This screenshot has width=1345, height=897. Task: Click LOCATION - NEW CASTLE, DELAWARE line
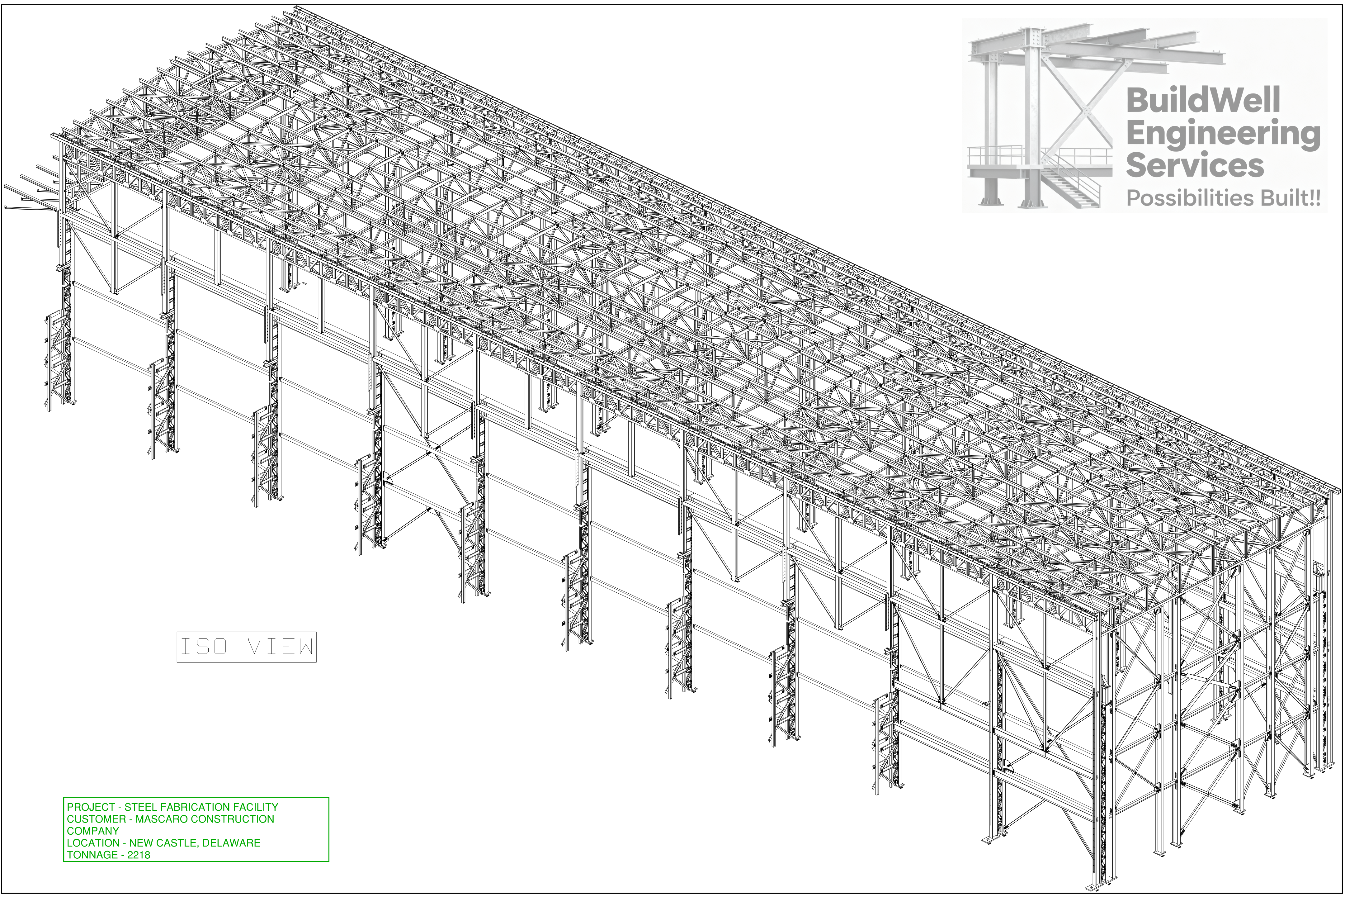pyautogui.click(x=163, y=843)
